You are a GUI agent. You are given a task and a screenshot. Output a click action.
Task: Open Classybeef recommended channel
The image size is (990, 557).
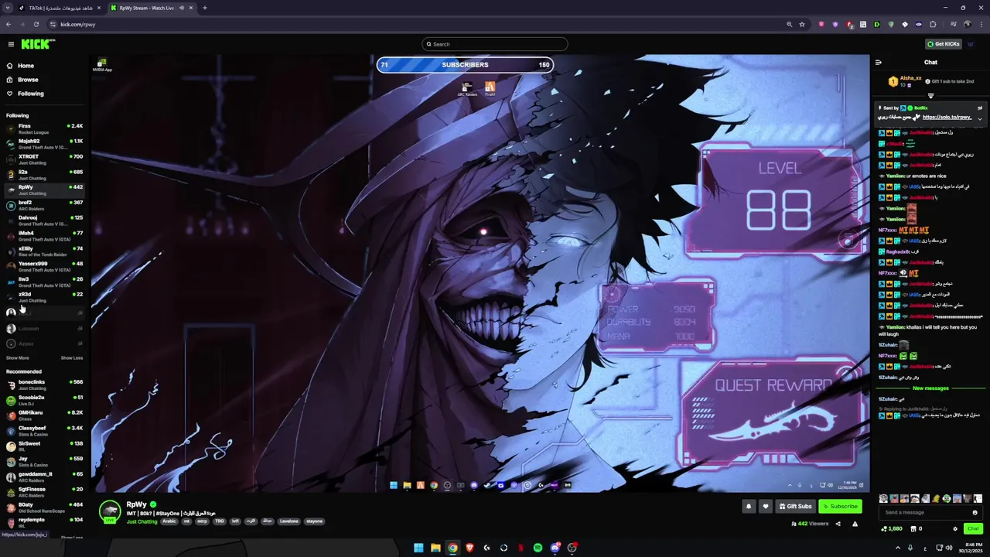44,431
